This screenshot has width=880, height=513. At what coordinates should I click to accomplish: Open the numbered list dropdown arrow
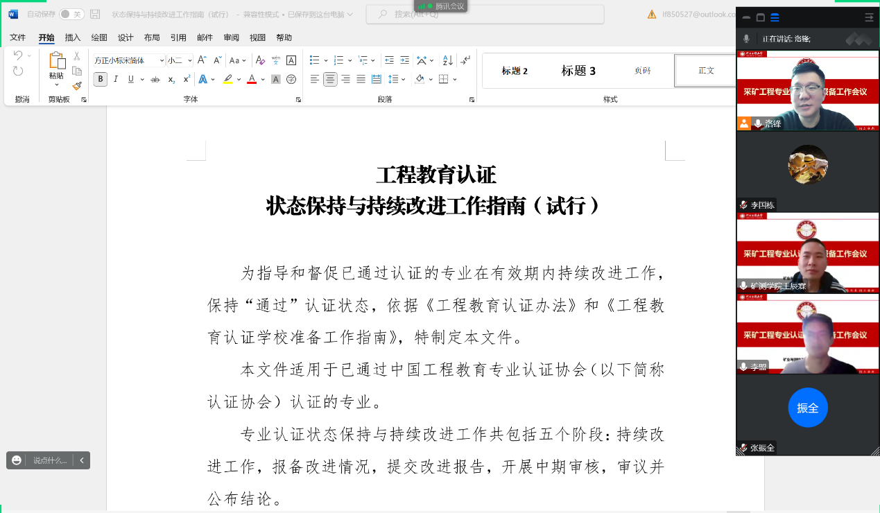tap(350, 60)
